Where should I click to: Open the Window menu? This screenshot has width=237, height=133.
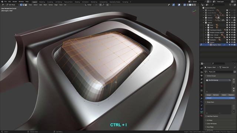pos(21,1)
